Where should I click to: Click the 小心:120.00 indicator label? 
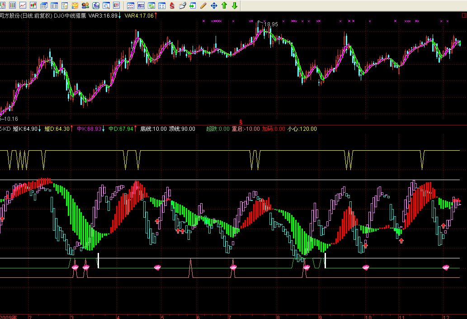(302, 129)
